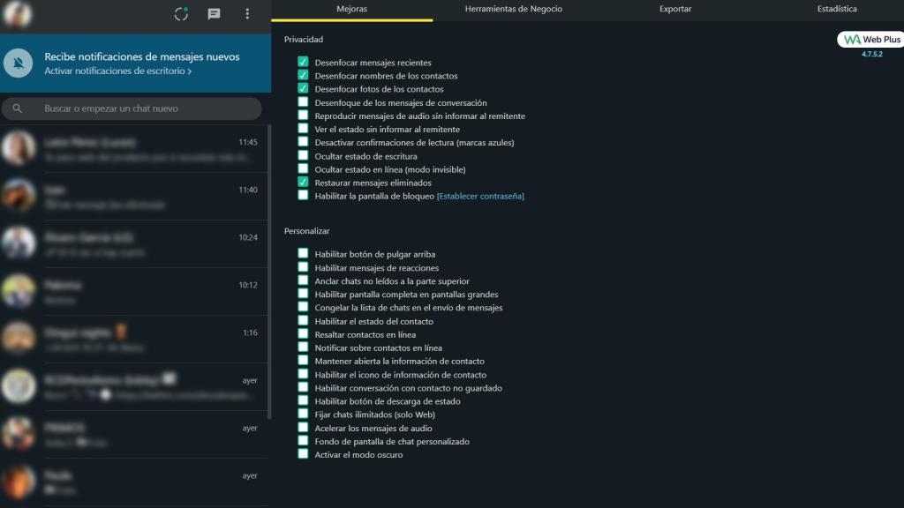The image size is (904, 508).
Task: Start a new chat via chat bubble icon
Action: tap(213, 13)
